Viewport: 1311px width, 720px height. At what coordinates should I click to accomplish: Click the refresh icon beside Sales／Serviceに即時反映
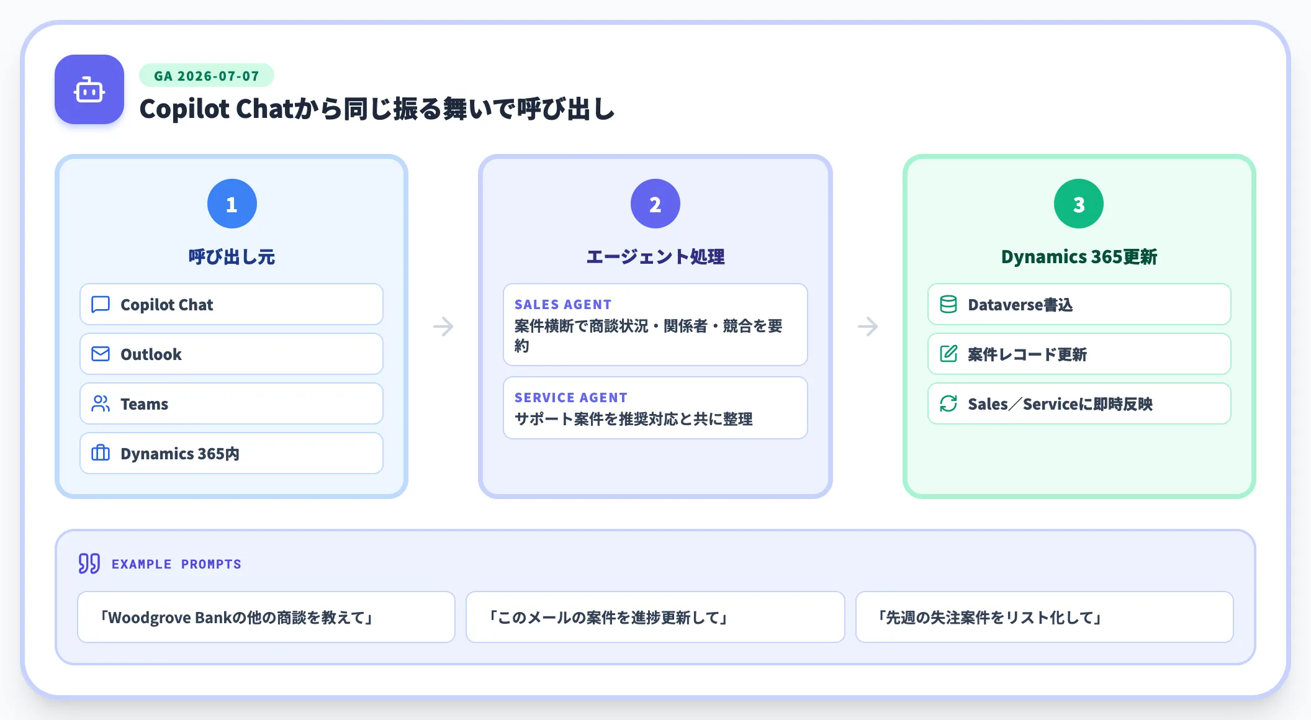pos(948,403)
